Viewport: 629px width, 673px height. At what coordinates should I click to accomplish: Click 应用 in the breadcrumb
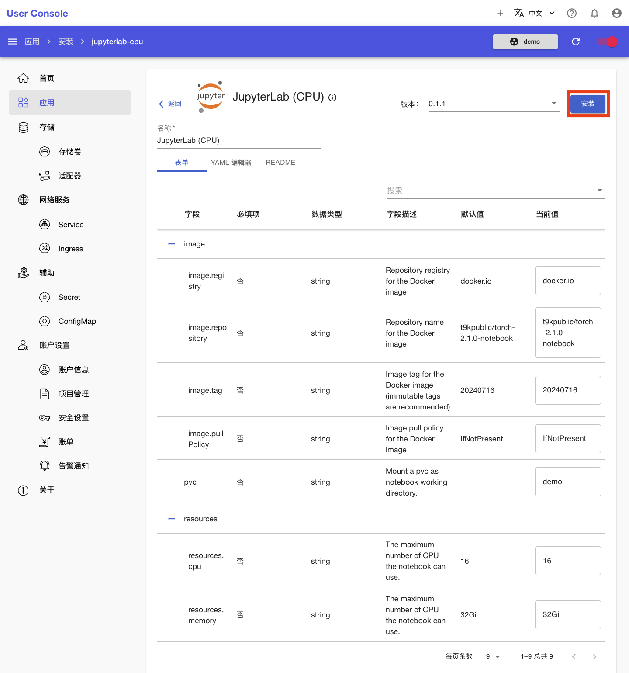click(32, 42)
